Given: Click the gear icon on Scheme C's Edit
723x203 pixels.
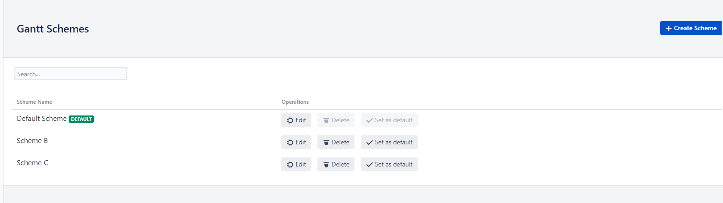Looking at the screenshot, I should tap(290, 165).
